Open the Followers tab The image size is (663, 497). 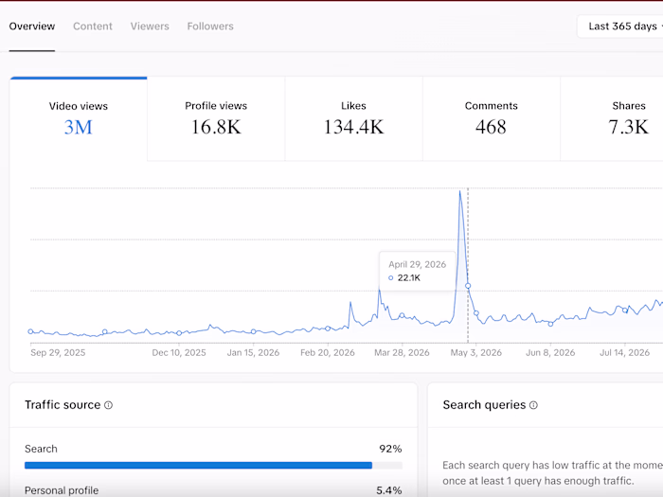[210, 27]
